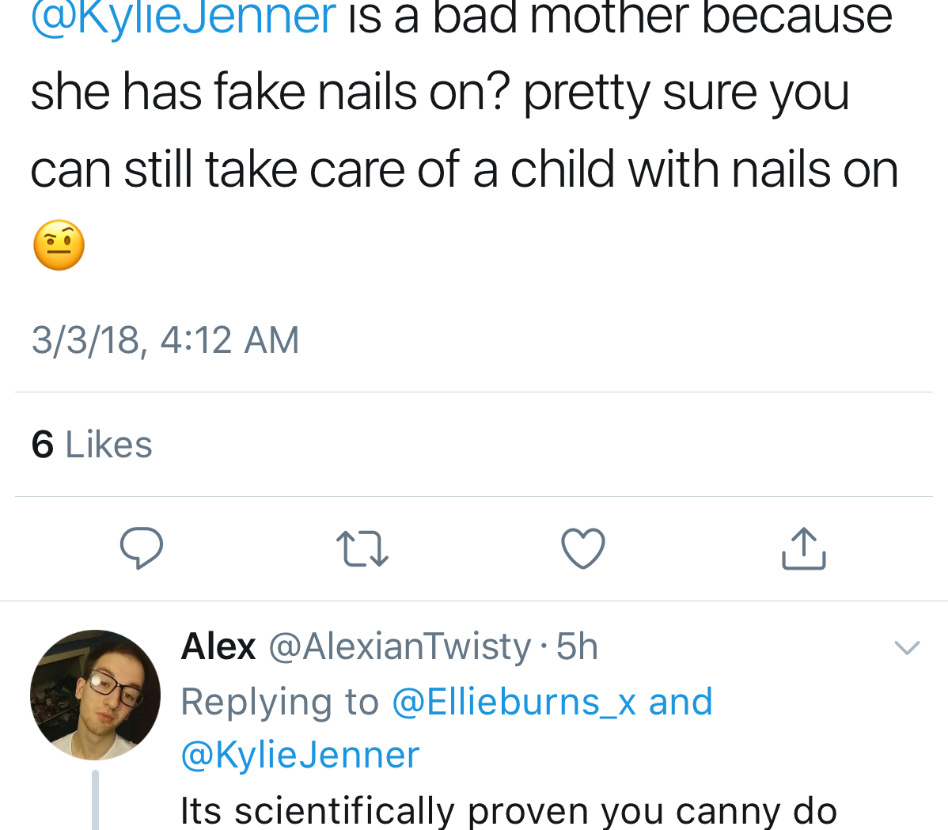Tap the word "and" in the Replying to line

pyautogui.click(x=681, y=702)
